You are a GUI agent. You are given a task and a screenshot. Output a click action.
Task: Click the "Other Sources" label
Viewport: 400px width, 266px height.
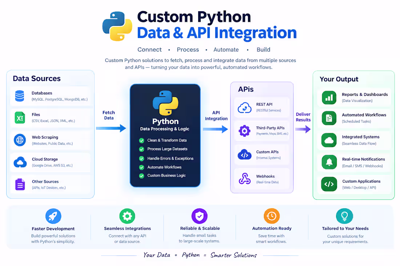click(45, 181)
